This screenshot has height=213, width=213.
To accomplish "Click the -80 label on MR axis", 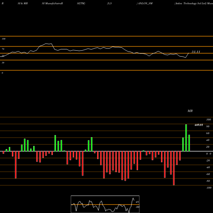I will click(208, 181).
